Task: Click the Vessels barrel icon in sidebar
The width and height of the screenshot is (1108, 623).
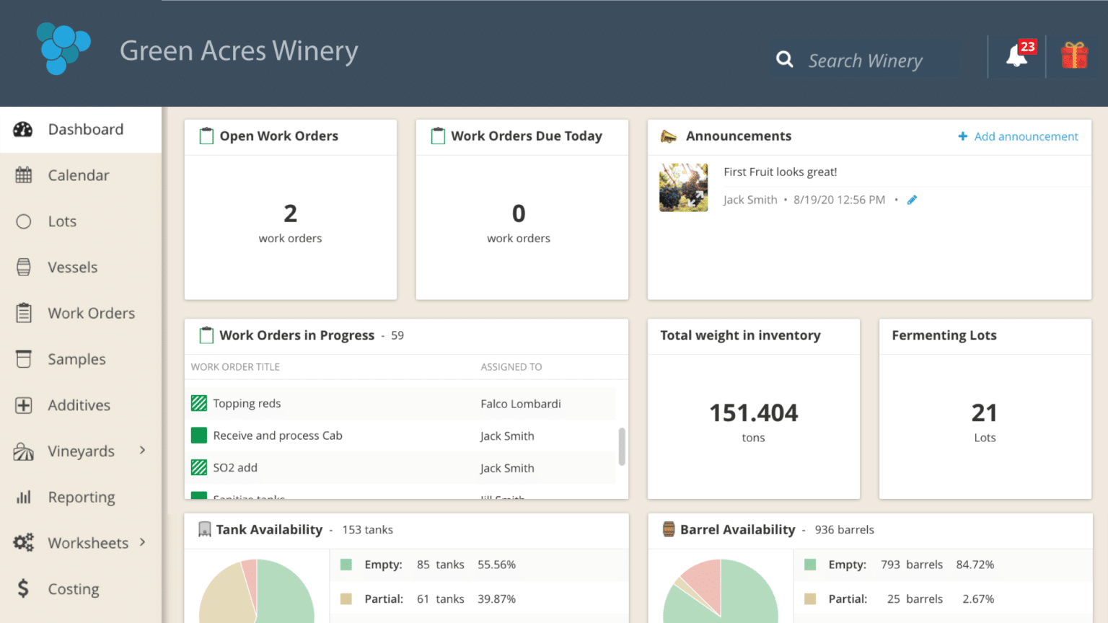Action: coord(24,268)
